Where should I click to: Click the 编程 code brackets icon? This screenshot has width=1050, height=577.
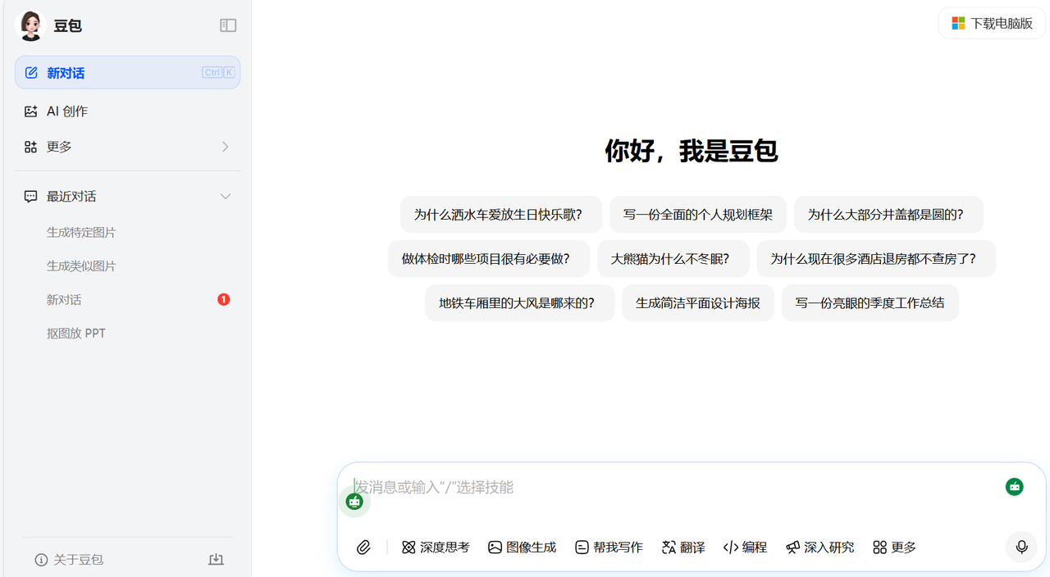point(731,547)
